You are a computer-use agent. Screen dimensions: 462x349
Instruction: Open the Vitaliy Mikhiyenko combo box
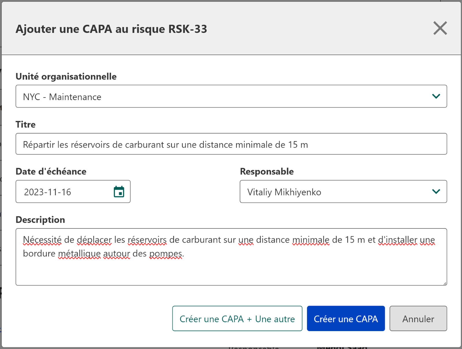[343, 192]
